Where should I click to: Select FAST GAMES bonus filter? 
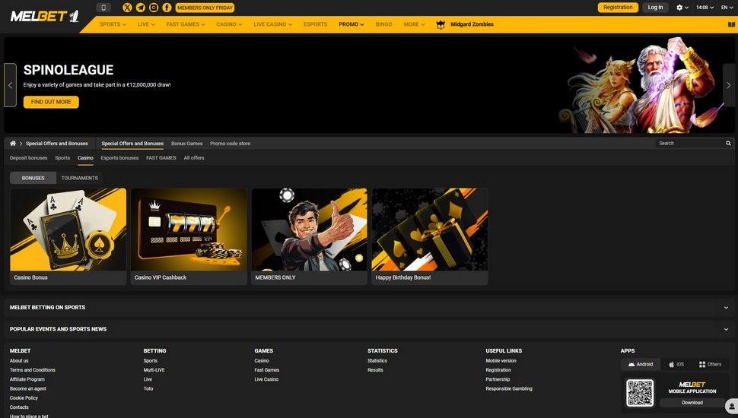coord(161,158)
